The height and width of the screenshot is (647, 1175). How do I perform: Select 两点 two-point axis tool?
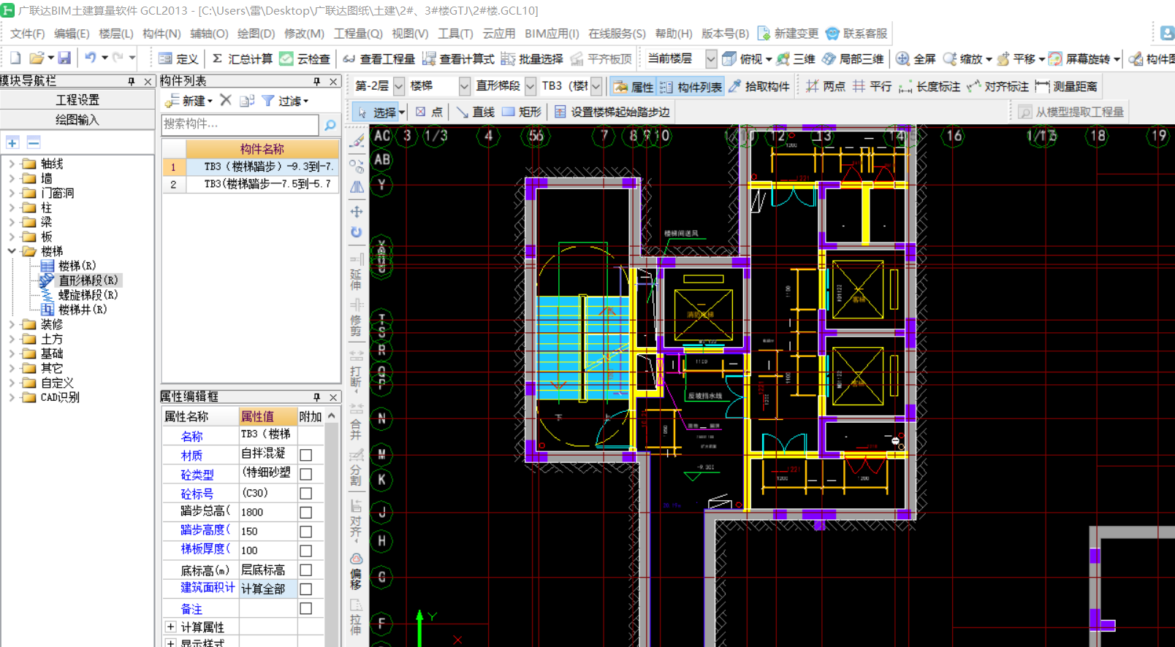click(x=826, y=86)
